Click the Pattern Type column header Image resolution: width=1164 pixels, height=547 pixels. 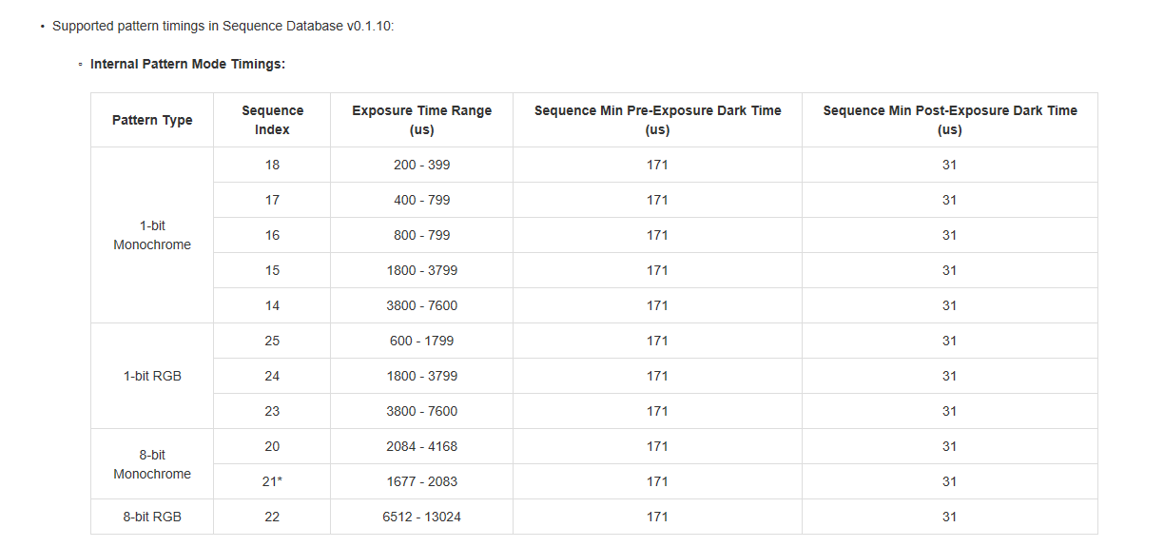[152, 120]
